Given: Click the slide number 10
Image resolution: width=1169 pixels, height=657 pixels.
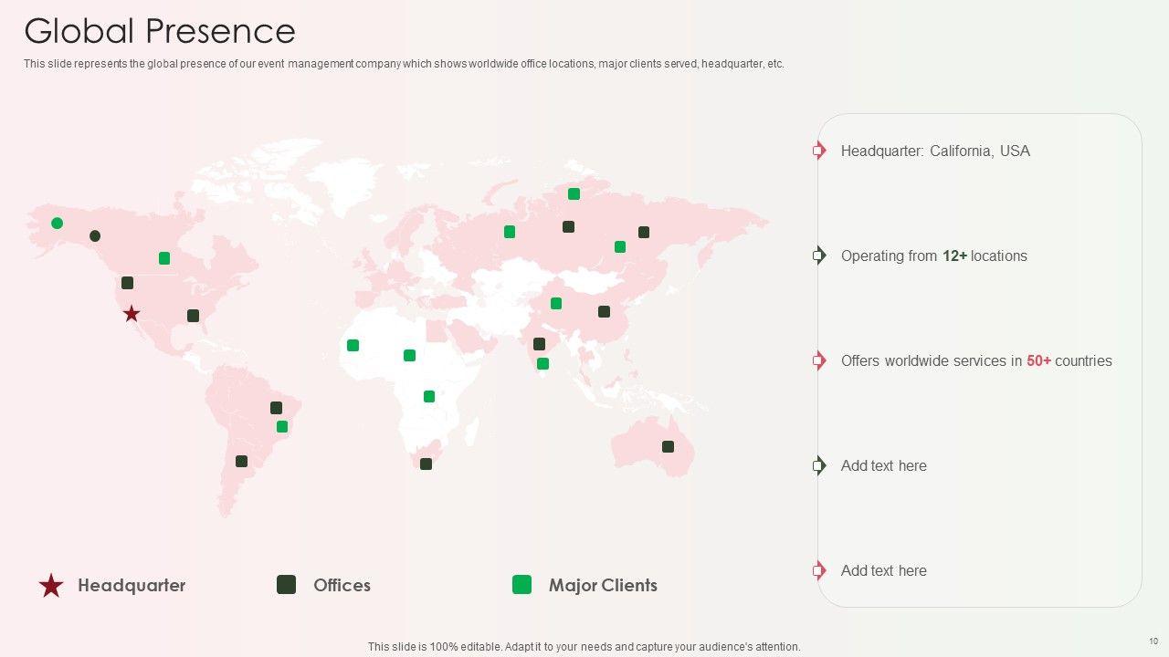Looking at the screenshot, I should tap(1153, 641).
